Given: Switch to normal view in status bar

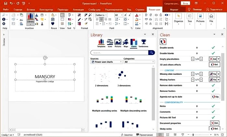Looking at the screenshot, I should (160, 135).
